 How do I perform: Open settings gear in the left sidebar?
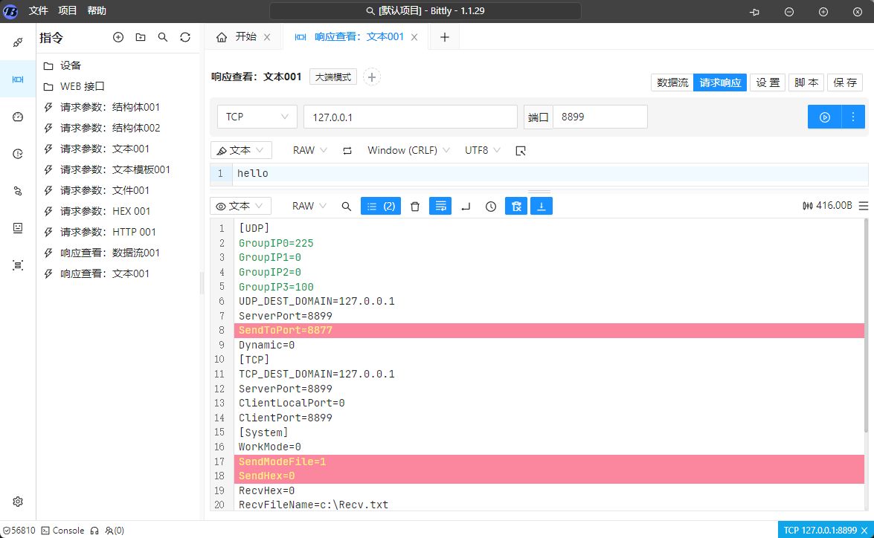(18, 502)
